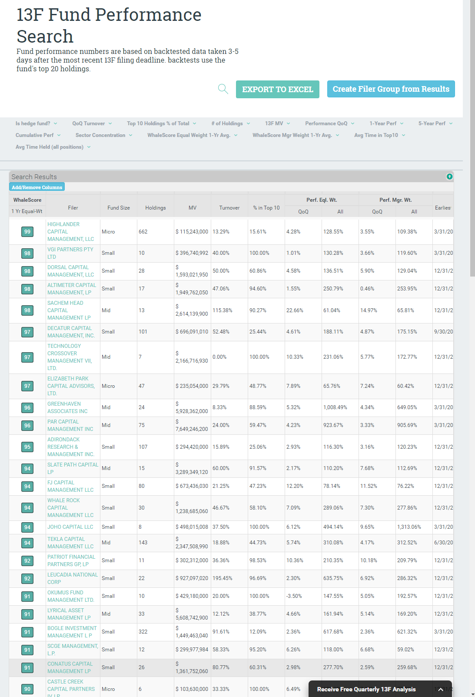This screenshot has width=475, height=697.
Task: Click the WhaleScore 99 badge for Highlander Capital
Action: click(27, 232)
